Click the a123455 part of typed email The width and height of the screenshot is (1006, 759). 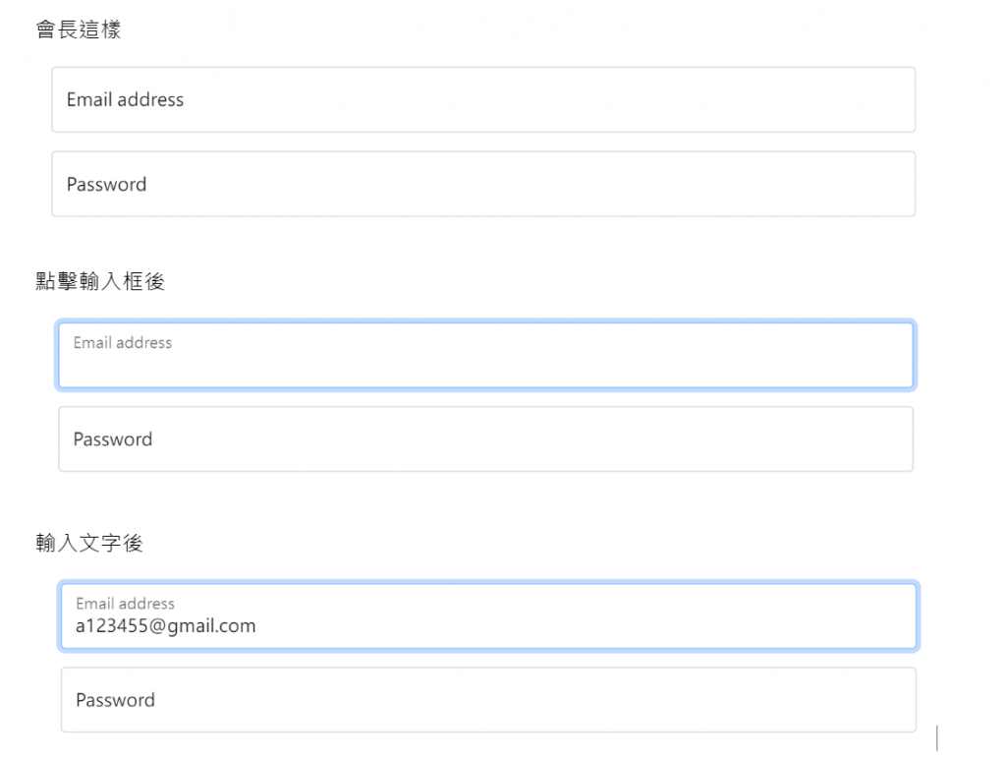click(x=112, y=626)
